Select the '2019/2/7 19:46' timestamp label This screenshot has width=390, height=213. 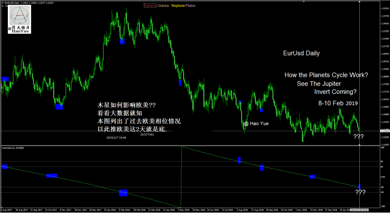coord(116,138)
